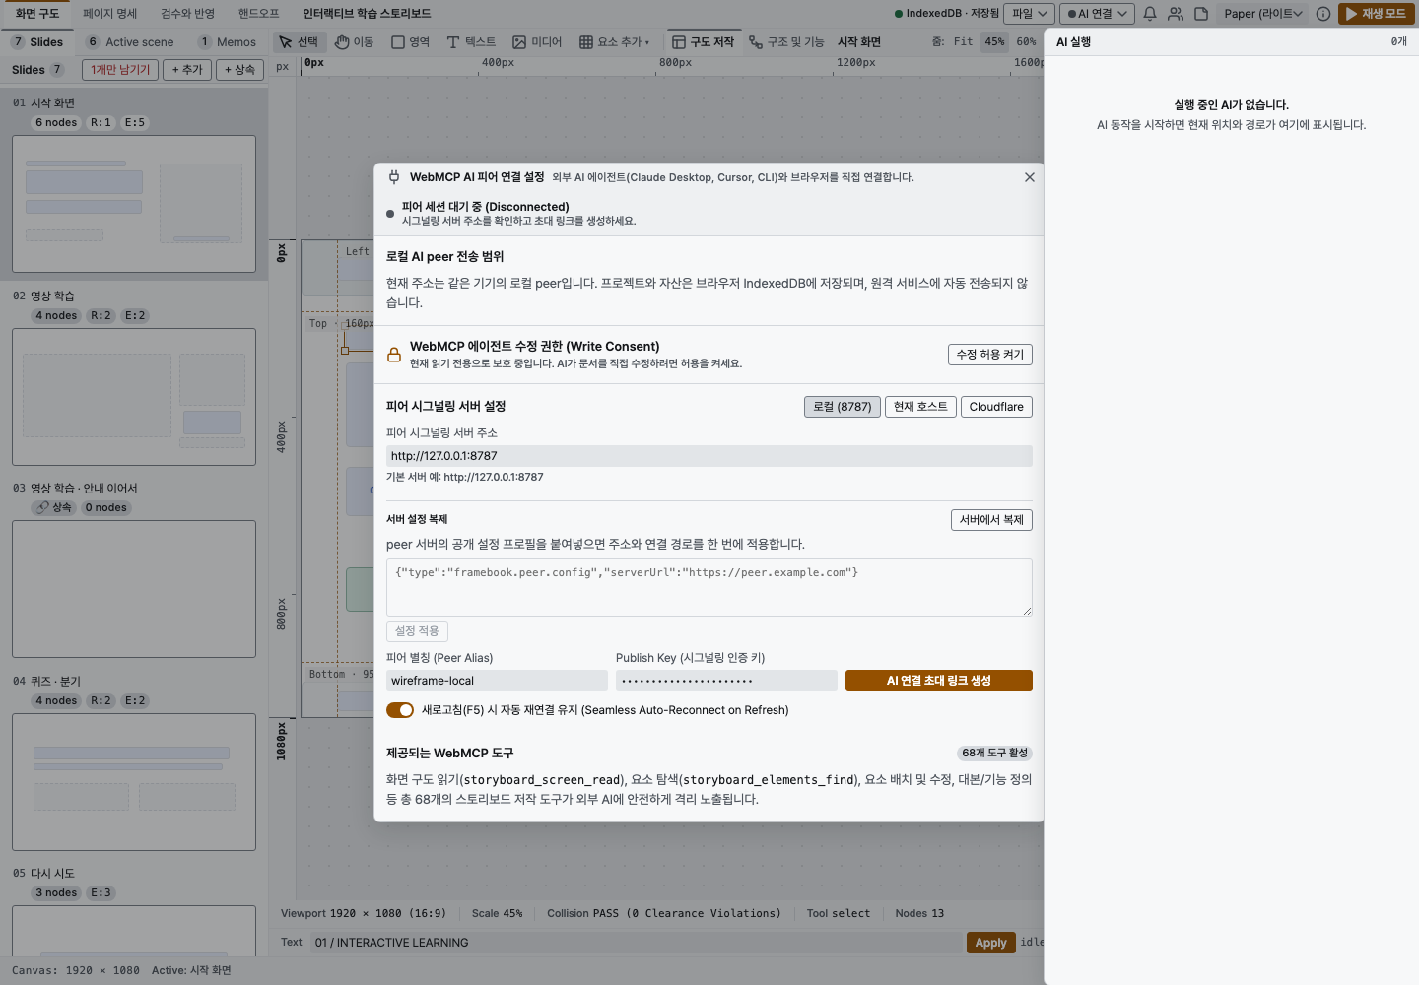
Task: Click the 1개만 남기기 button
Action: [x=120, y=70]
